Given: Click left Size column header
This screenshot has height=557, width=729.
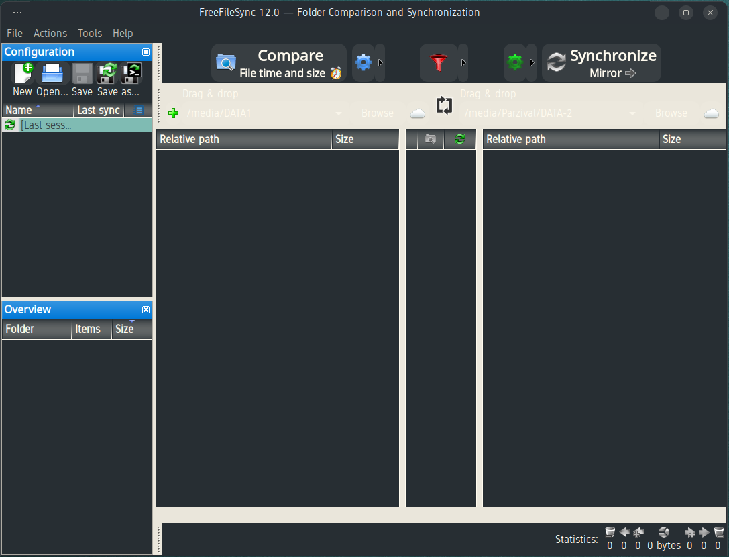Looking at the screenshot, I should pos(365,139).
